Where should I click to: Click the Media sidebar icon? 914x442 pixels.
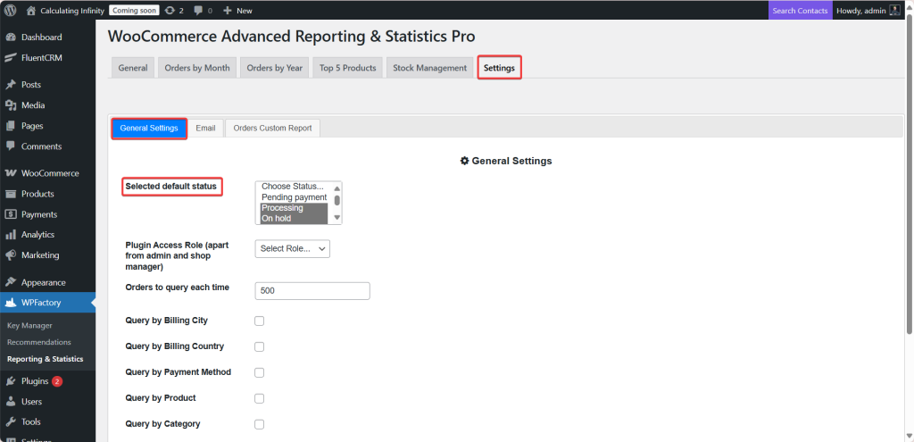point(11,105)
